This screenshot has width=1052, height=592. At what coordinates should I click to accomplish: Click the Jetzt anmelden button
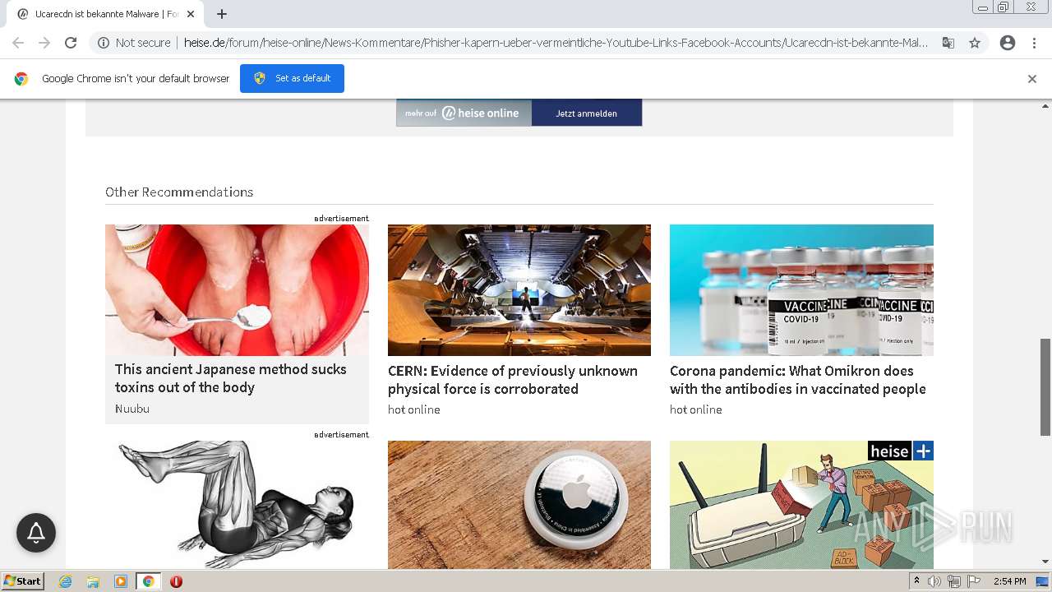pyautogui.click(x=587, y=113)
